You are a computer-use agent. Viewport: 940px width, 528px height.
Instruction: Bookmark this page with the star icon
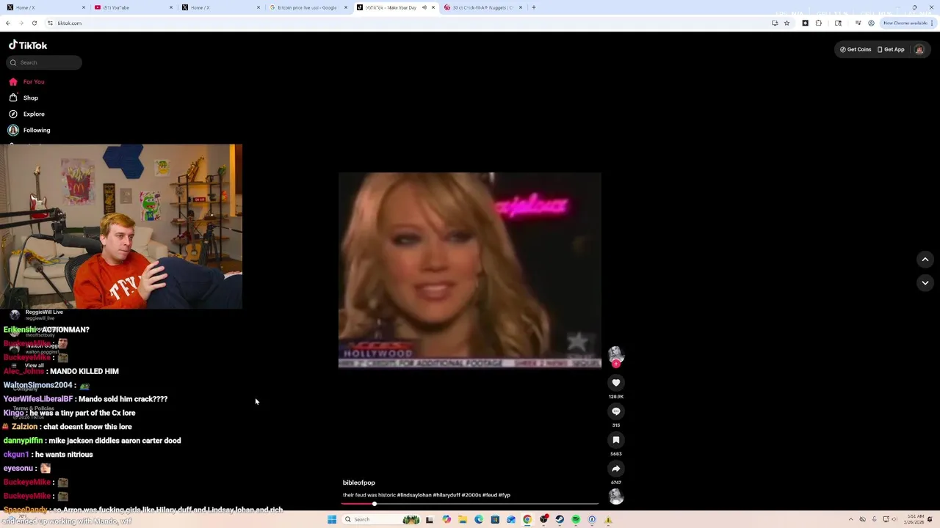pyautogui.click(x=787, y=23)
